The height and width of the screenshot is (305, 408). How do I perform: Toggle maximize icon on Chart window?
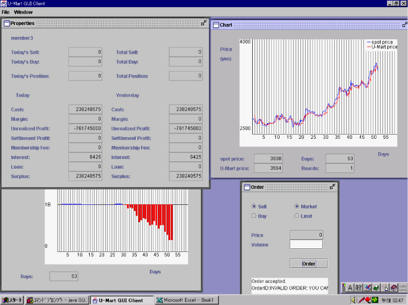(x=404, y=24)
